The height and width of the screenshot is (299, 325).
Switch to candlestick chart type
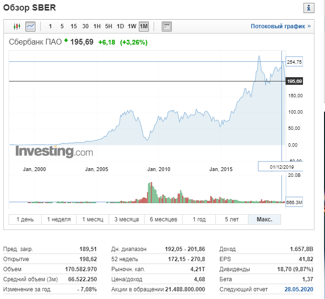click(17, 26)
